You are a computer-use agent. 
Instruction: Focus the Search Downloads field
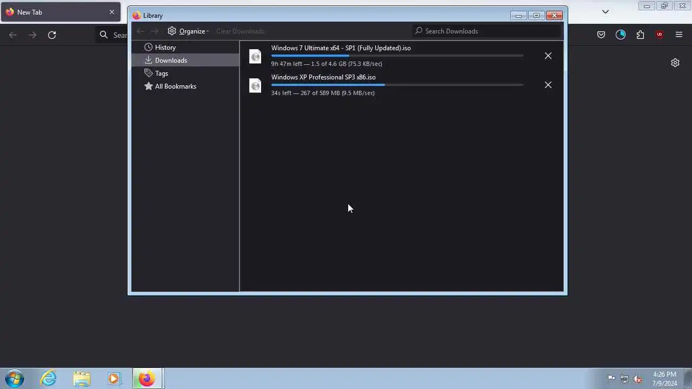pyautogui.click(x=487, y=31)
